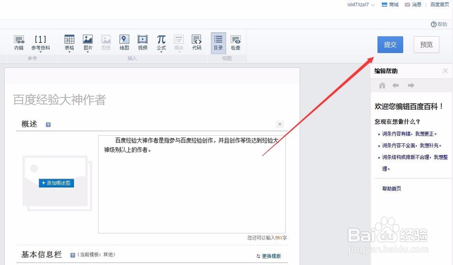This screenshot has width=453, height=265.
Task: Insert a code block with 代码
Action: (x=197, y=43)
